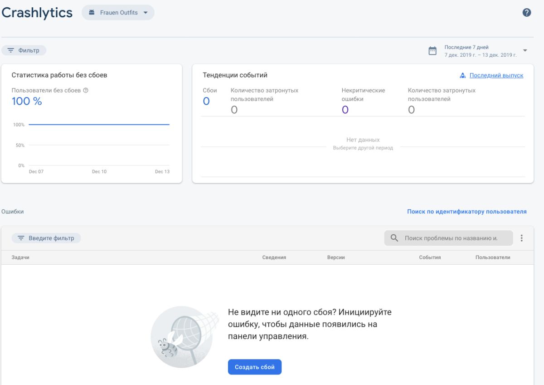Open the help question mark icon

tap(527, 13)
